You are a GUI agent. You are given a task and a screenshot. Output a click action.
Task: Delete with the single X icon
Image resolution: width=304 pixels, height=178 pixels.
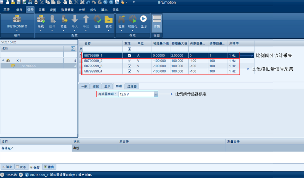pyautogui.click(x=76, y=2)
